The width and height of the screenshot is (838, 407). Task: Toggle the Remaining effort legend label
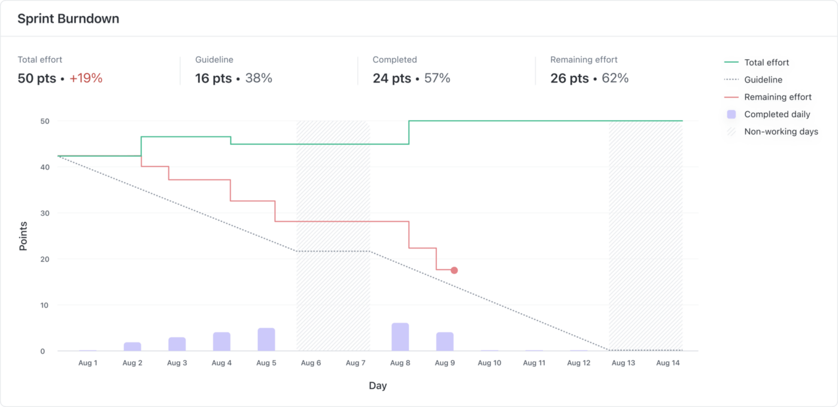click(778, 97)
